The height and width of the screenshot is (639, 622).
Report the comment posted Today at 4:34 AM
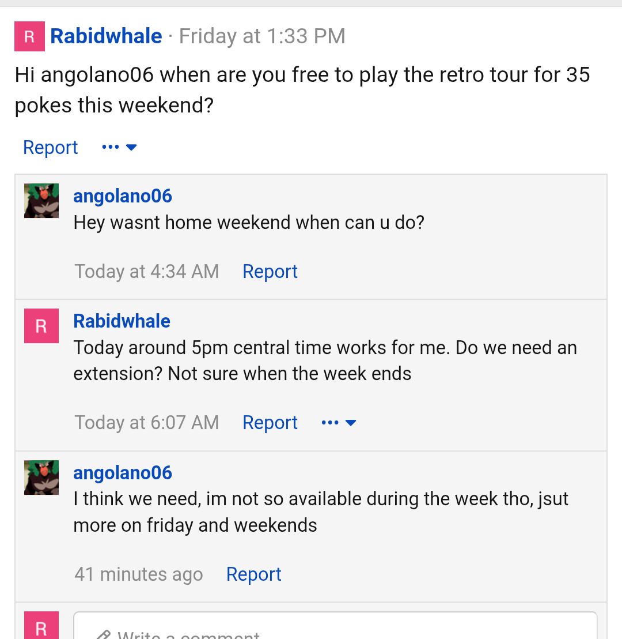[270, 272]
